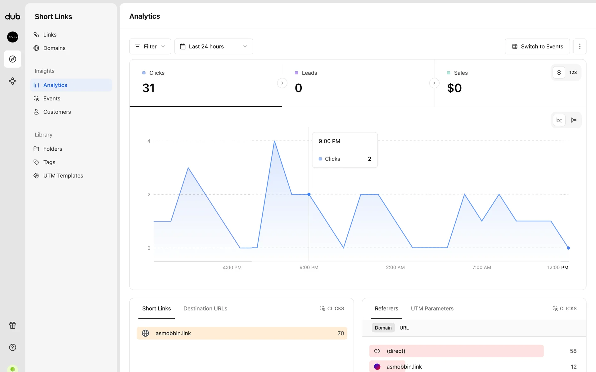Open the Last 24 hours date range dropdown

(214, 46)
